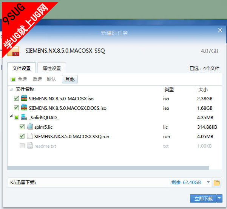This screenshot has height=209, width=227.
Task: Click the notepad icon of splm5.lic
Action: click(x=30, y=126)
